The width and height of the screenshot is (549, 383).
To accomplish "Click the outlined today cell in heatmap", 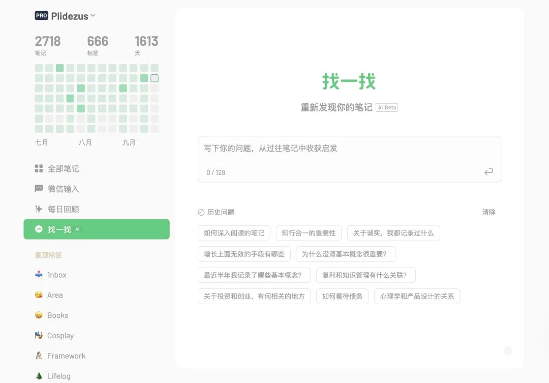I will 155,78.
